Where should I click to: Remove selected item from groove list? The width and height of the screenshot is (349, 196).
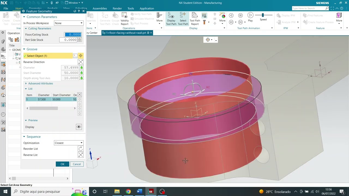pyautogui.click(x=80, y=95)
